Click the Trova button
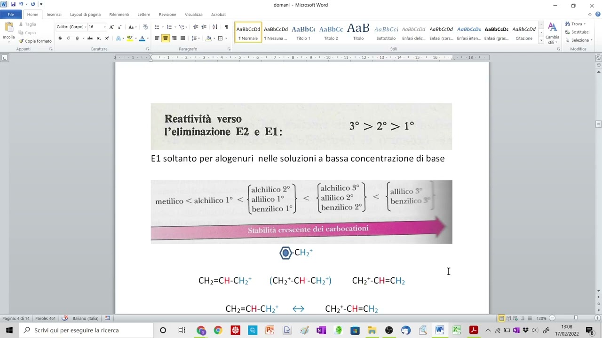 click(x=576, y=24)
